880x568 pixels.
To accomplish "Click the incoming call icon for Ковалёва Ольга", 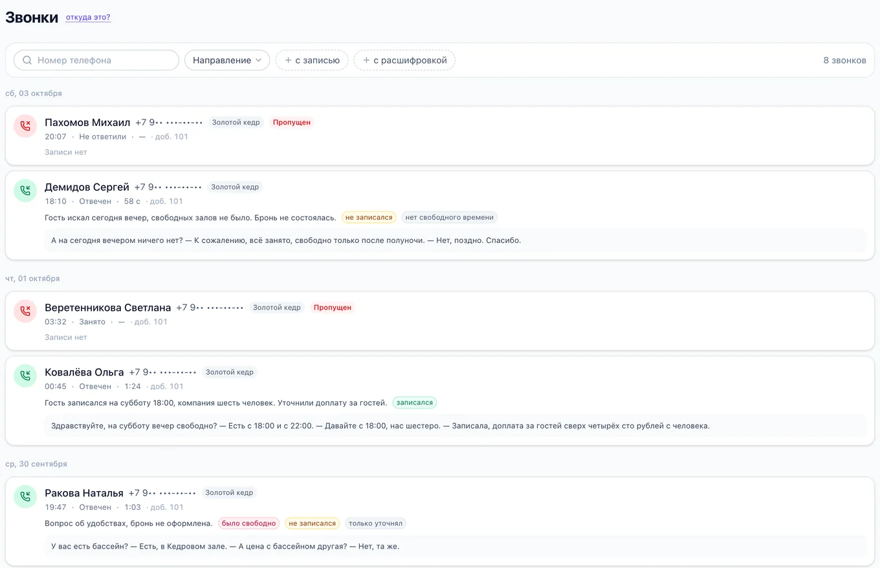I will tap(25, 375).
